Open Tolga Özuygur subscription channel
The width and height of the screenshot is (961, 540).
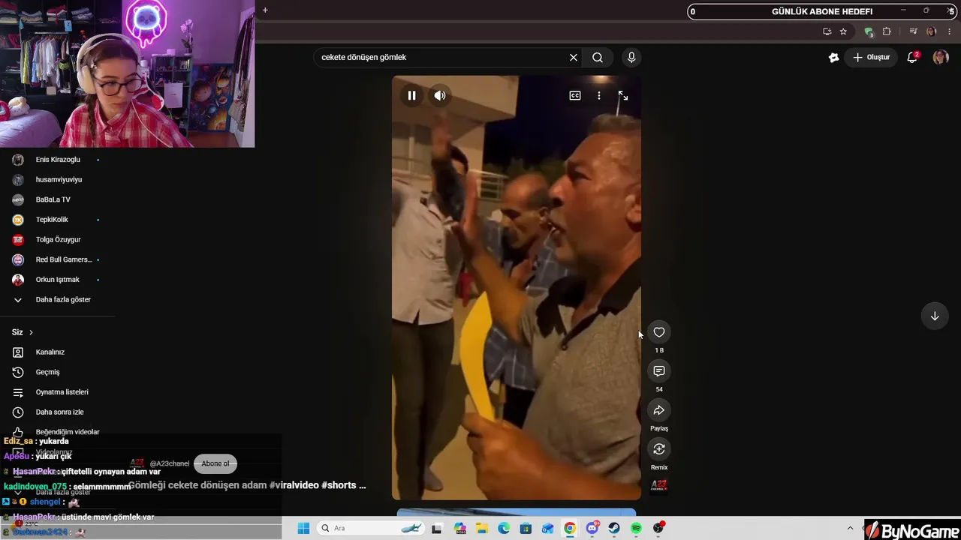(57, 240)
